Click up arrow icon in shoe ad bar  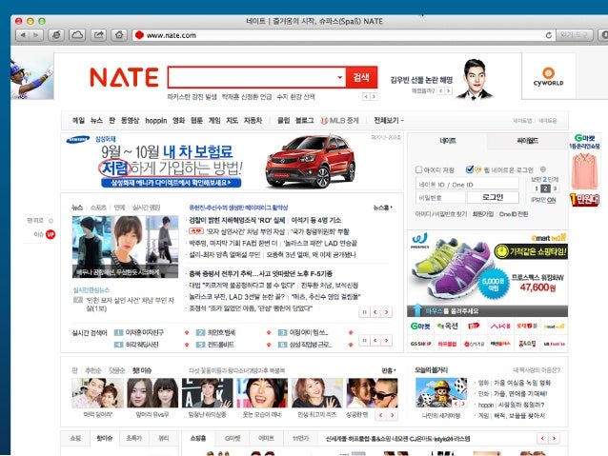tap(417, 310)
